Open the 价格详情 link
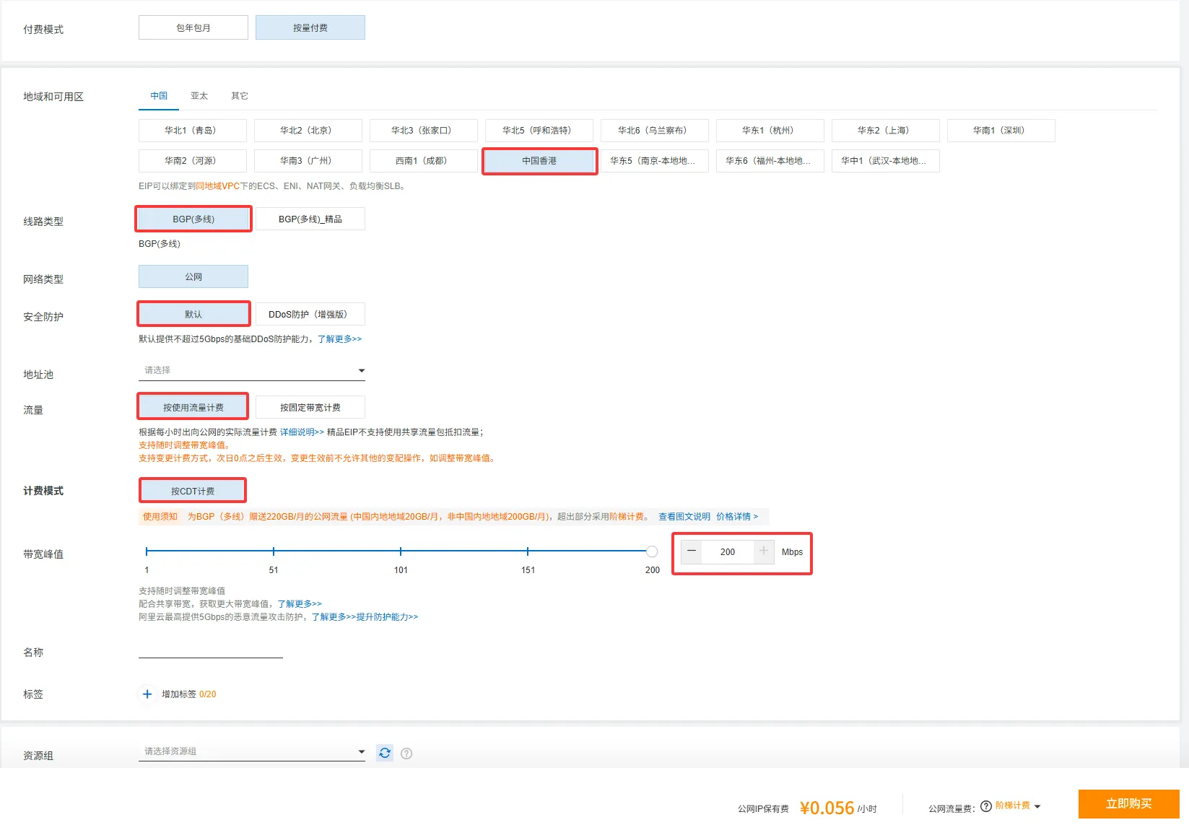The image size is (1189, 838). coord(737,517)
